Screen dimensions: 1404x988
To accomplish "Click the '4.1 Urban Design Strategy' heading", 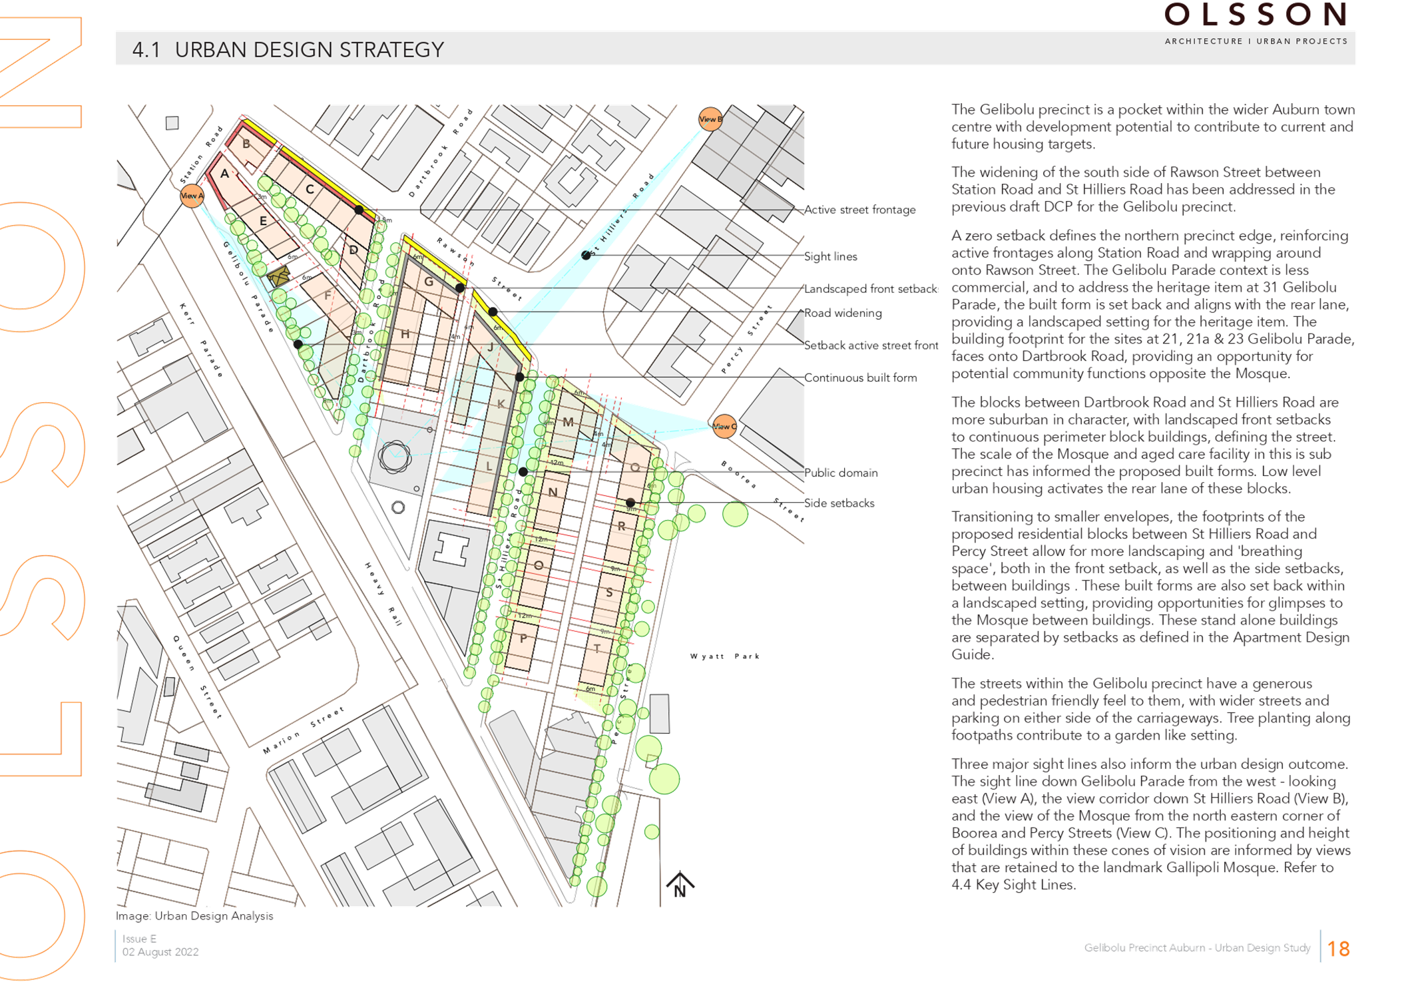I will click(288, 50).
